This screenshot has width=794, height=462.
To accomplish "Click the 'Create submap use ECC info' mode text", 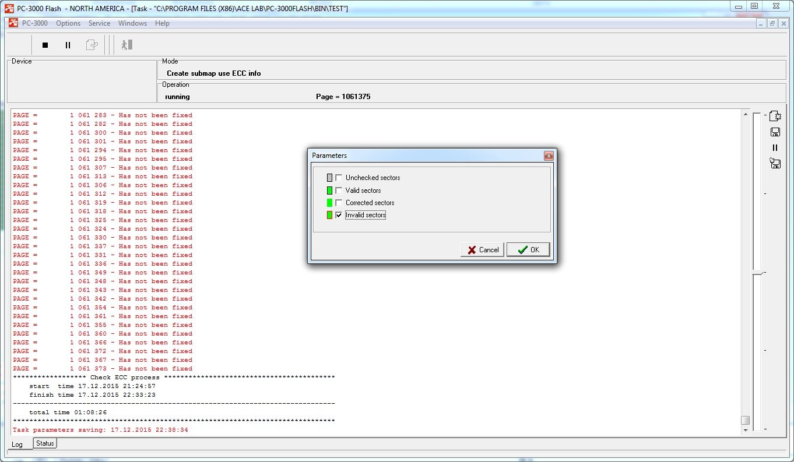I will (214, 73).
